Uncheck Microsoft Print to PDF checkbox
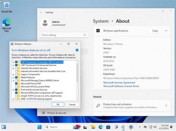176x131 pixels. 16,83
